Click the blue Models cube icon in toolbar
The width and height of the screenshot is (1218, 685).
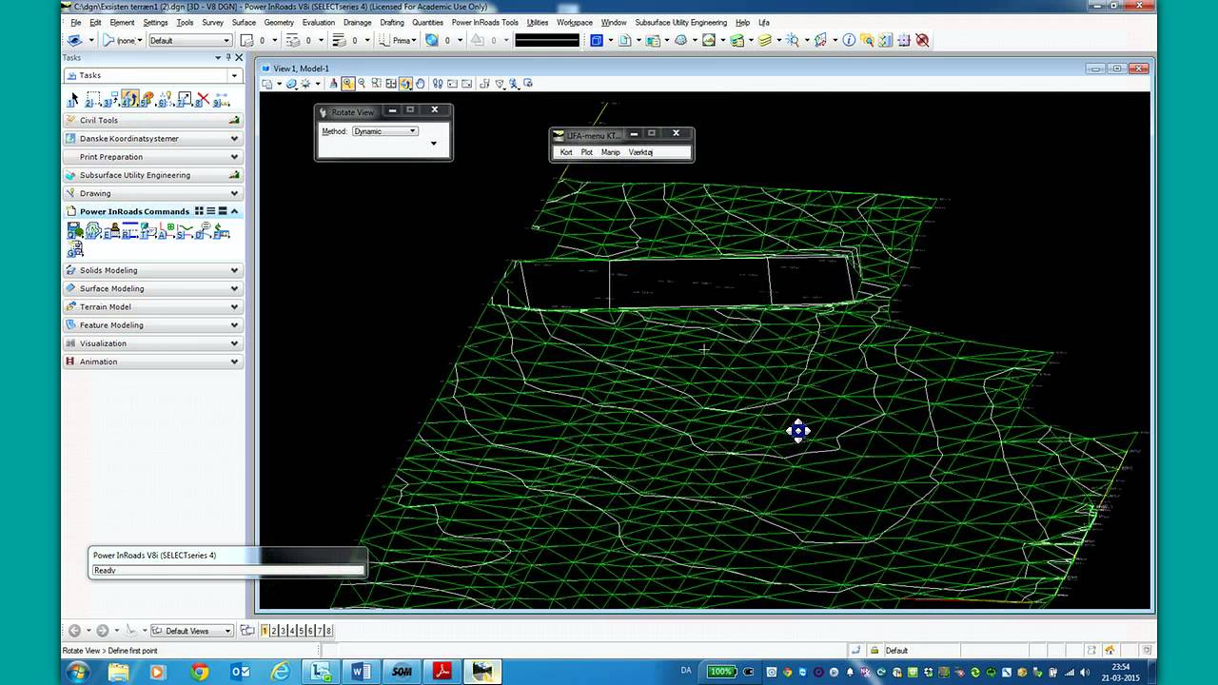(x=597, y=40)
